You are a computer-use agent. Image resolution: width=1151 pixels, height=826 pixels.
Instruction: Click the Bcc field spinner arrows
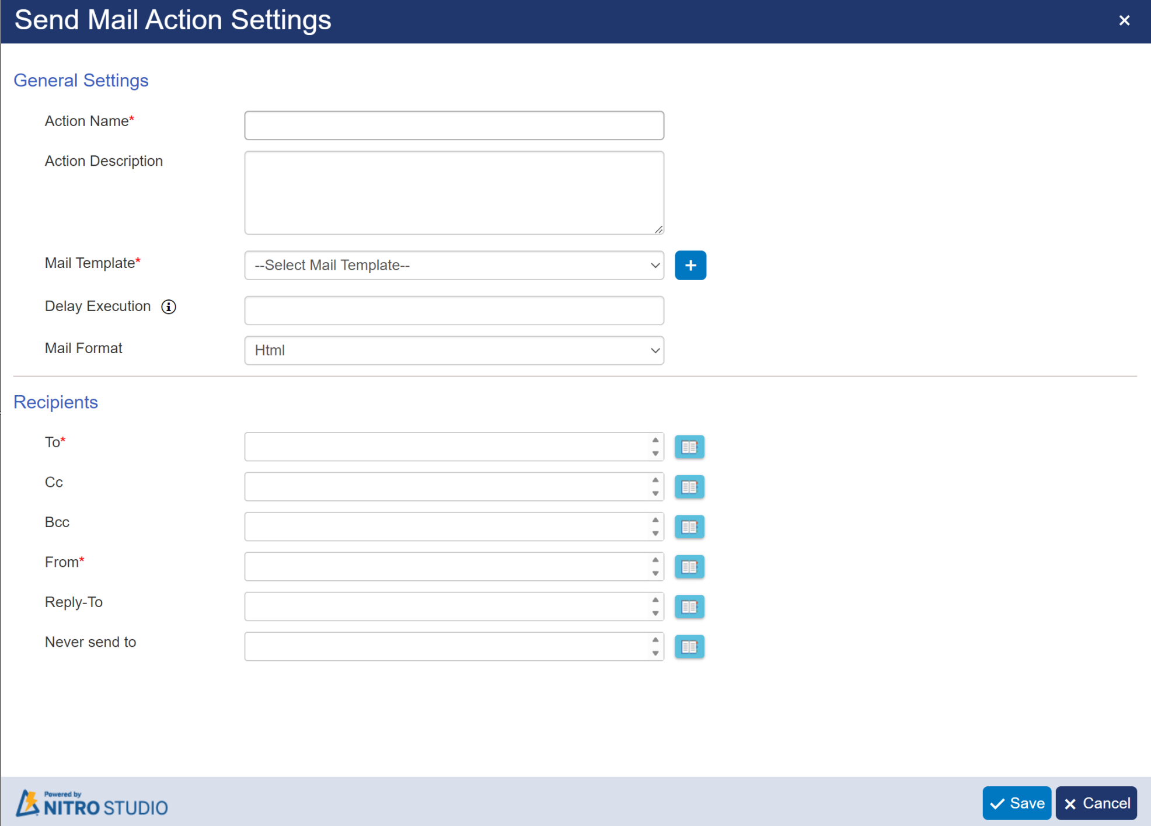pos(655,527)
